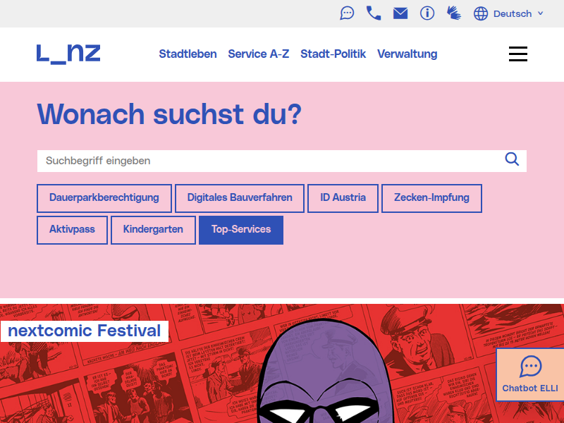
Task: Go to homepage via Linz logo
Action: [x=68, y=54]
